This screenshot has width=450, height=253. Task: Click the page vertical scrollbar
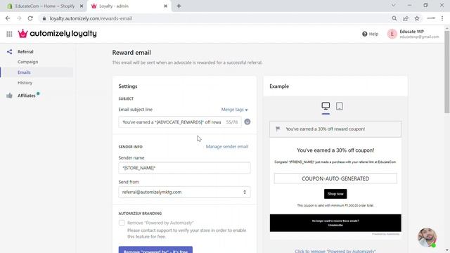(447, 72)
